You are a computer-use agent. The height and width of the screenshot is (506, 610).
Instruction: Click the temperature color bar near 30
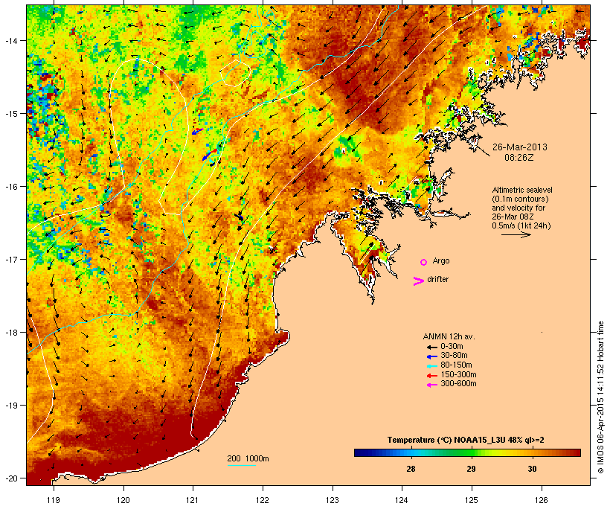point(532,452)
